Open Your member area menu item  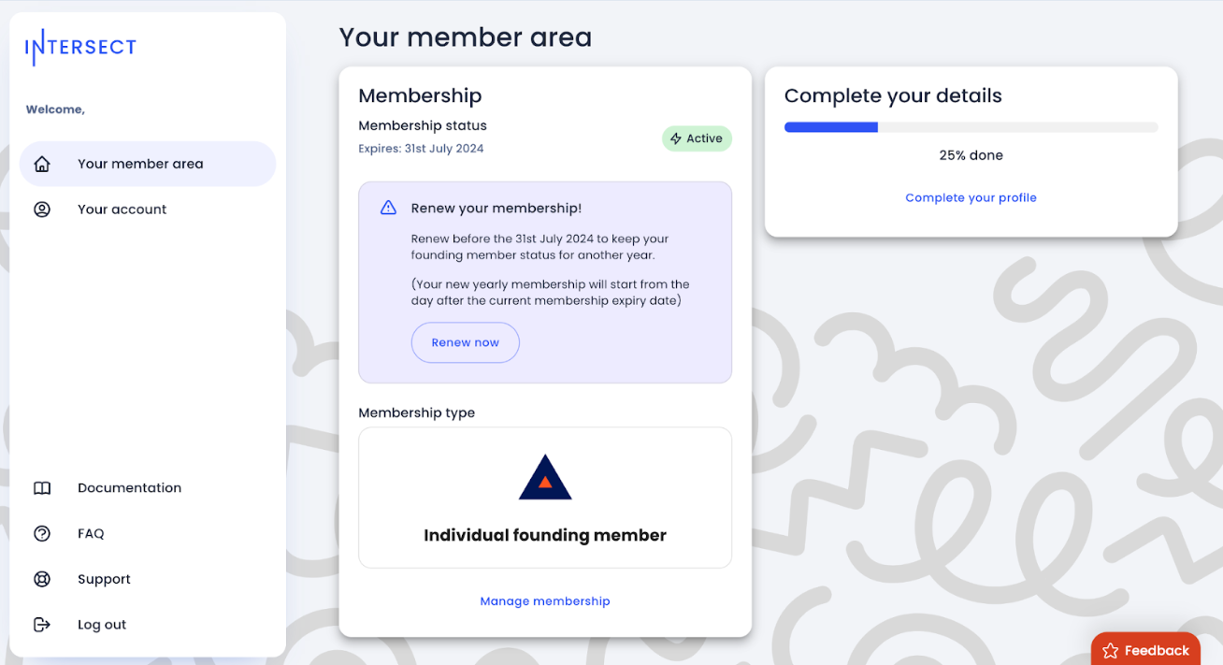click(148, 164)
